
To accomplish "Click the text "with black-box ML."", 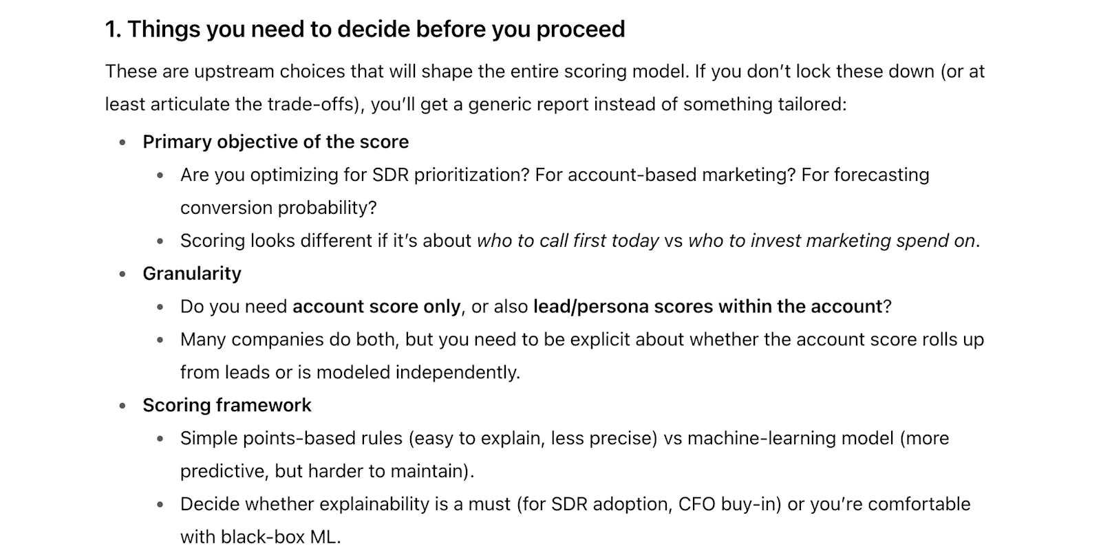I will 260,537.
